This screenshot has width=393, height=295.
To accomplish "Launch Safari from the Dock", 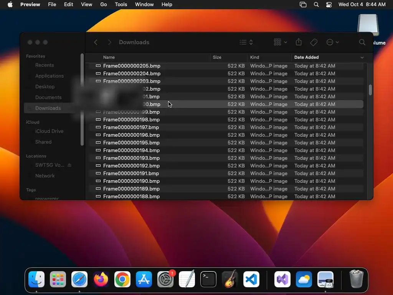I will pos(79,279).
